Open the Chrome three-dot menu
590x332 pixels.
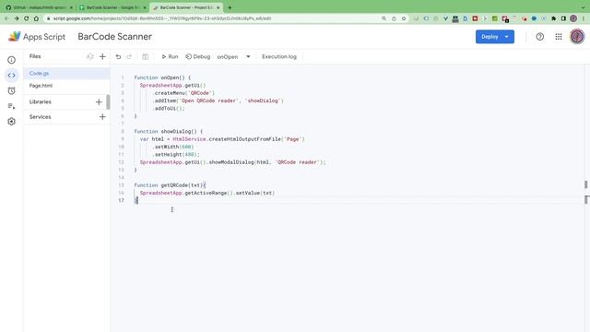tap(584, 18)
